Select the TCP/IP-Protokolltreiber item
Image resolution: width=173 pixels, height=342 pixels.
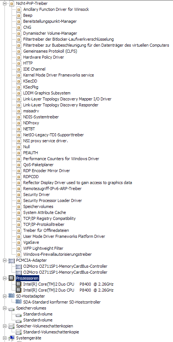[x=44, y=224]
